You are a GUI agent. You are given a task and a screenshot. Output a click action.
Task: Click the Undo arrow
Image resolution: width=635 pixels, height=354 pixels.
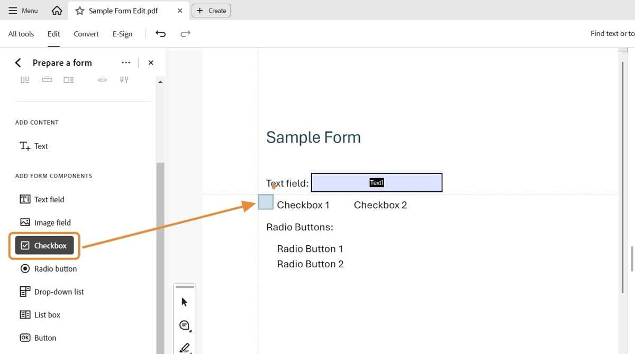[161, 33]
